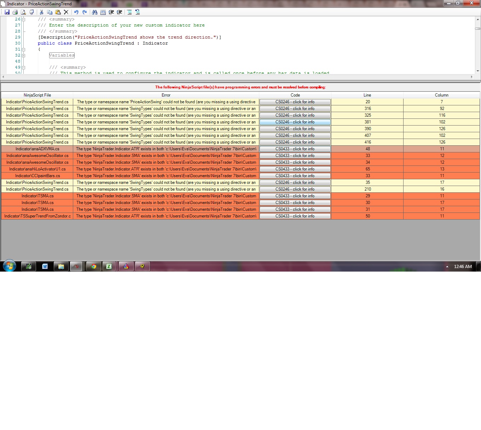Viewport: 481px width, 430px height.
Task: Click the insert code snippet icon after the binoculars
Action: click(103, 12)
